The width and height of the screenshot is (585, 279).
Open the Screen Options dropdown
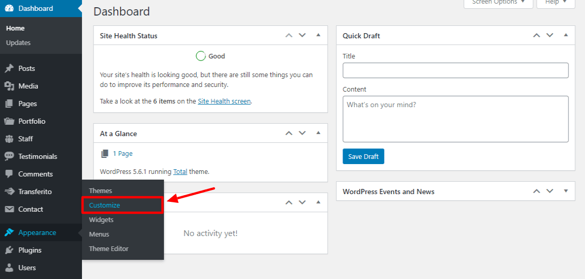click(498, 3)
